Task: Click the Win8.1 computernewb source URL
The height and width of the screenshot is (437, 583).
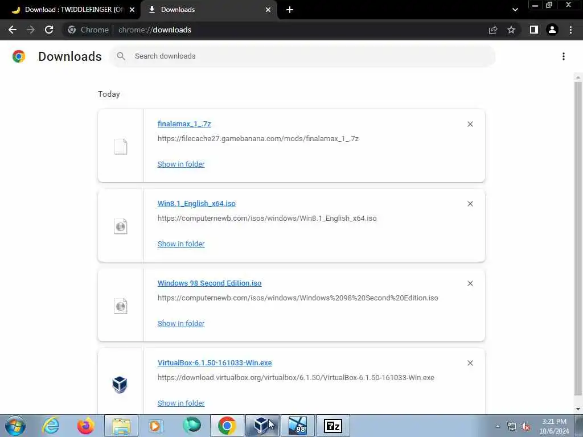Action: [267, 218]
